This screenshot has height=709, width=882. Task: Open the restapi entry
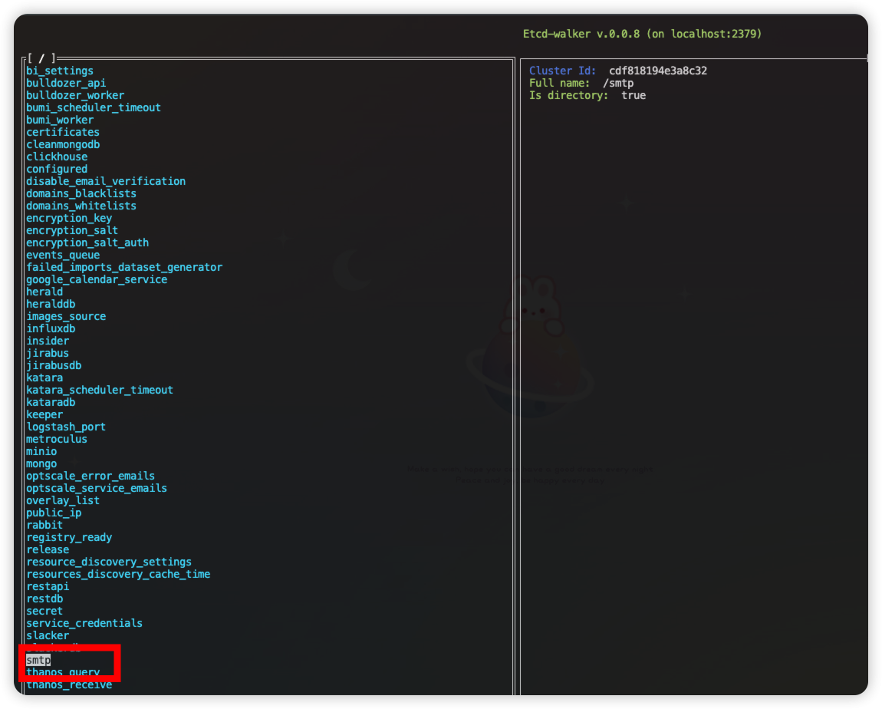click(x=48, y=587)
